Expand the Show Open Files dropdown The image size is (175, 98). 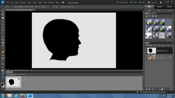15,75
